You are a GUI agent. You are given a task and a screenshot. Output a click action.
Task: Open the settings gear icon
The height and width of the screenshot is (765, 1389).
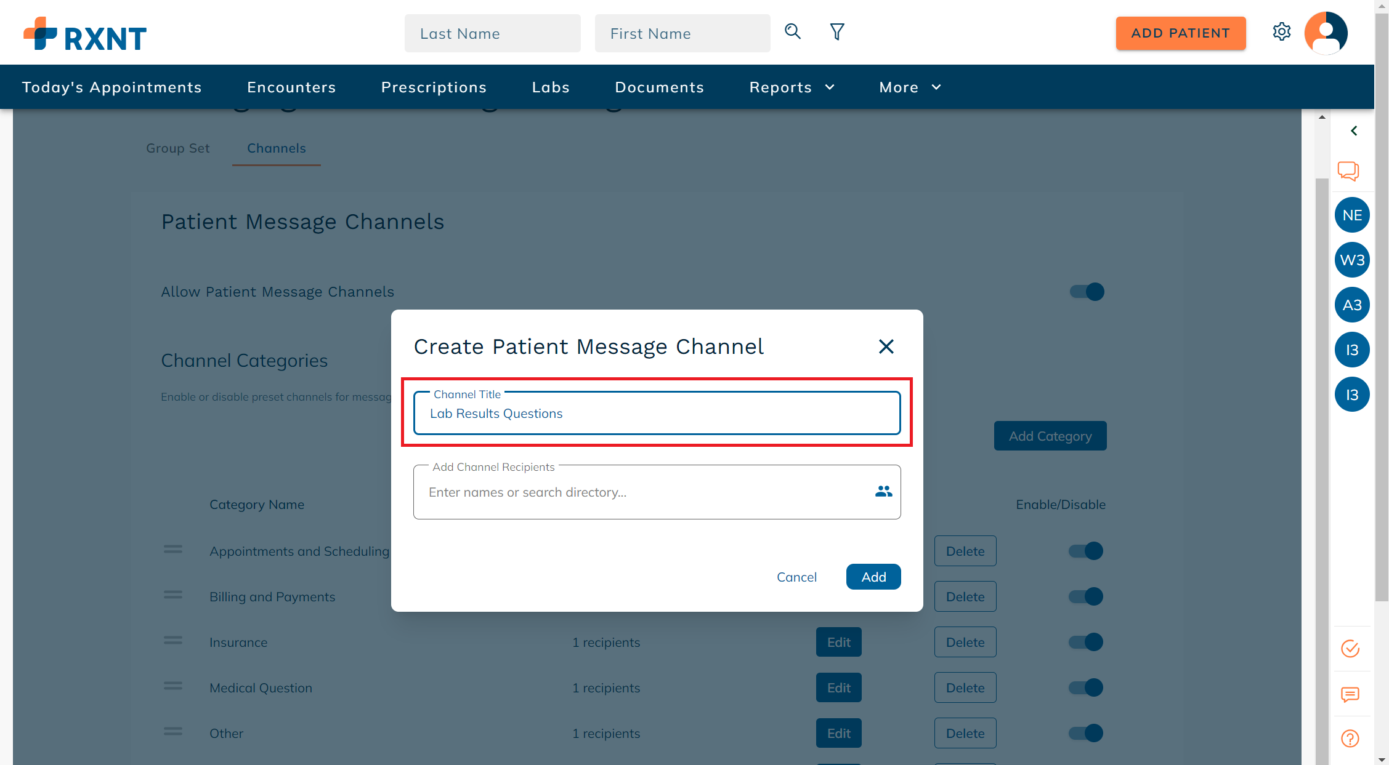[x=1282, y=31]
